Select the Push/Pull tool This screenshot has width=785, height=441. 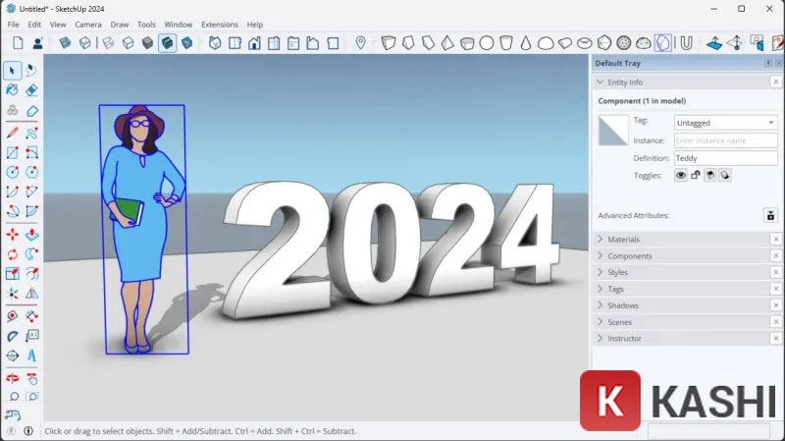point(32,235)
